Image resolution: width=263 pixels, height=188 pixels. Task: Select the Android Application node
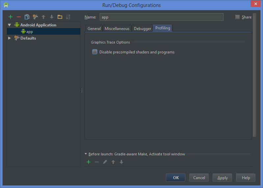pyautogui.click(x=38, y=25)
